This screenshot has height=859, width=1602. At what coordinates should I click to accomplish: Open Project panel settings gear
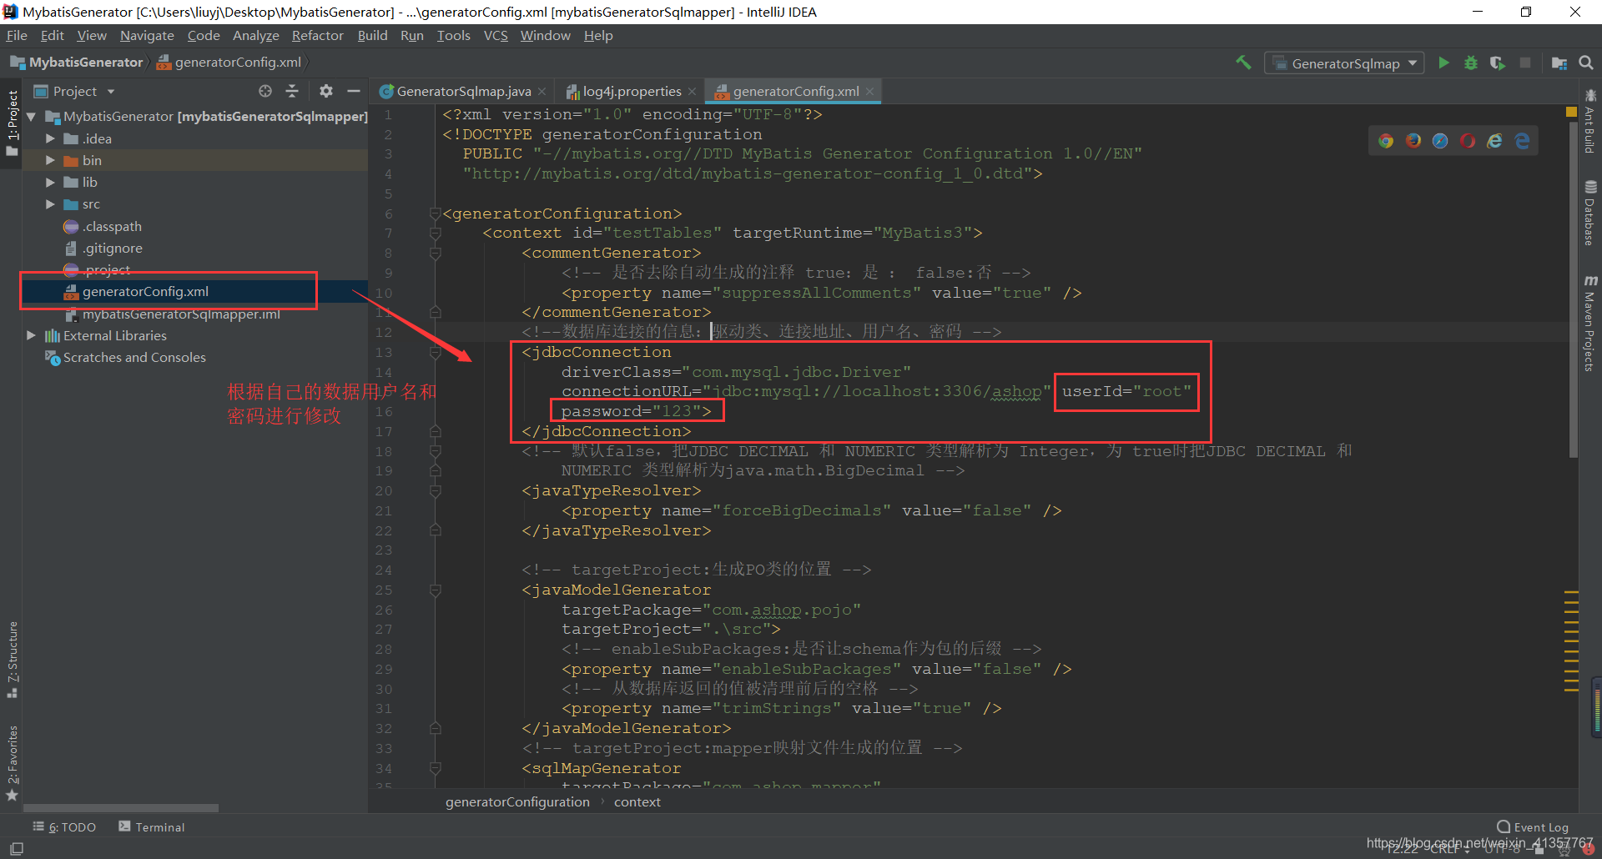click(x=326, y=91)
